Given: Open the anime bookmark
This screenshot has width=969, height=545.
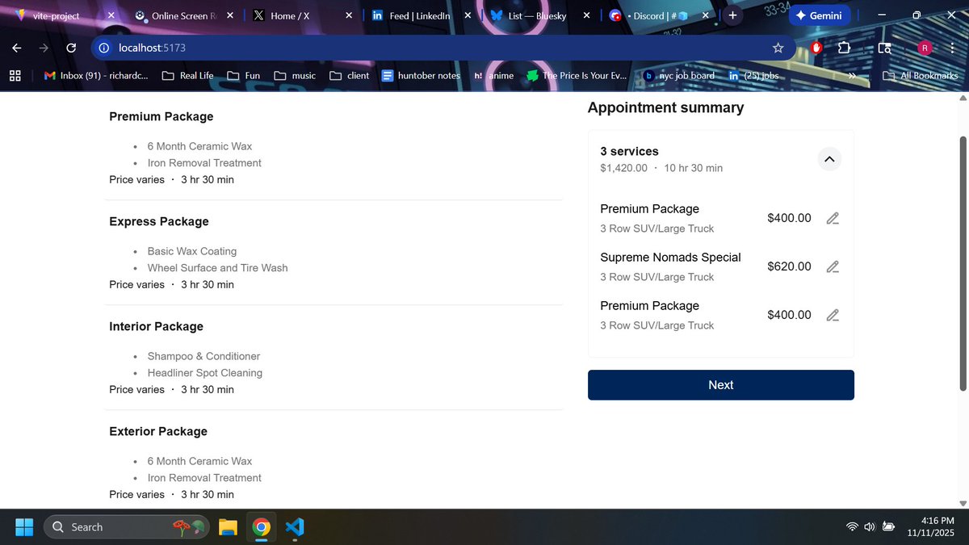Looking at the screenshot, I should (493, 75).
